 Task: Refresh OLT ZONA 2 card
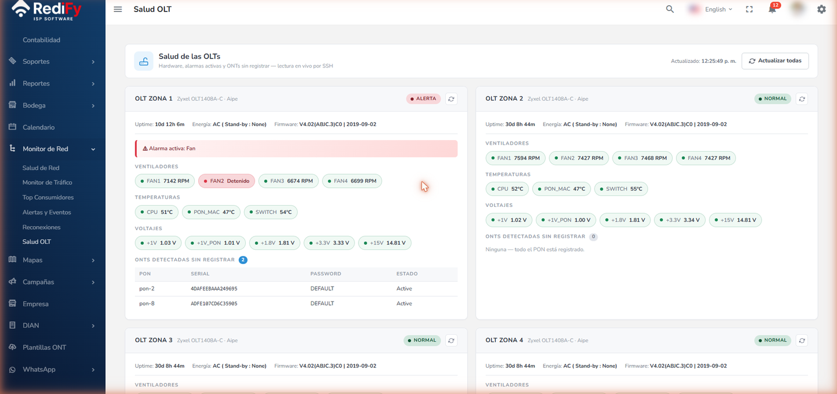[x=802, y=99]
